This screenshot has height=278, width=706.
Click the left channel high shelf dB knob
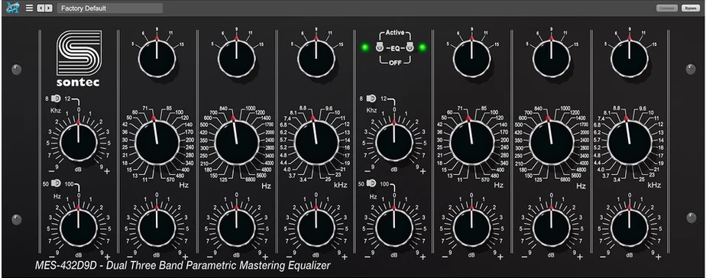click(x=79, y=143)
